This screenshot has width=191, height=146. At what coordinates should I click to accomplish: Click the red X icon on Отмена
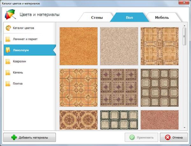(x=167, y=137)
